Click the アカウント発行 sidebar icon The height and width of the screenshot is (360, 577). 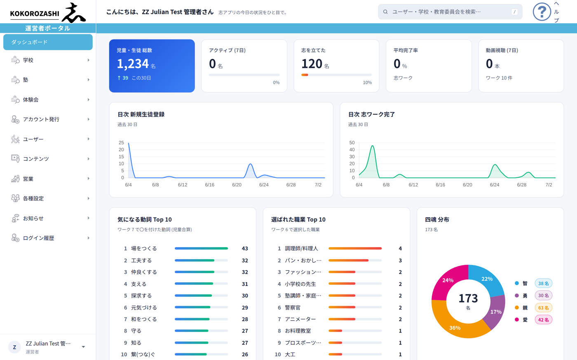(x=15, y=119)
